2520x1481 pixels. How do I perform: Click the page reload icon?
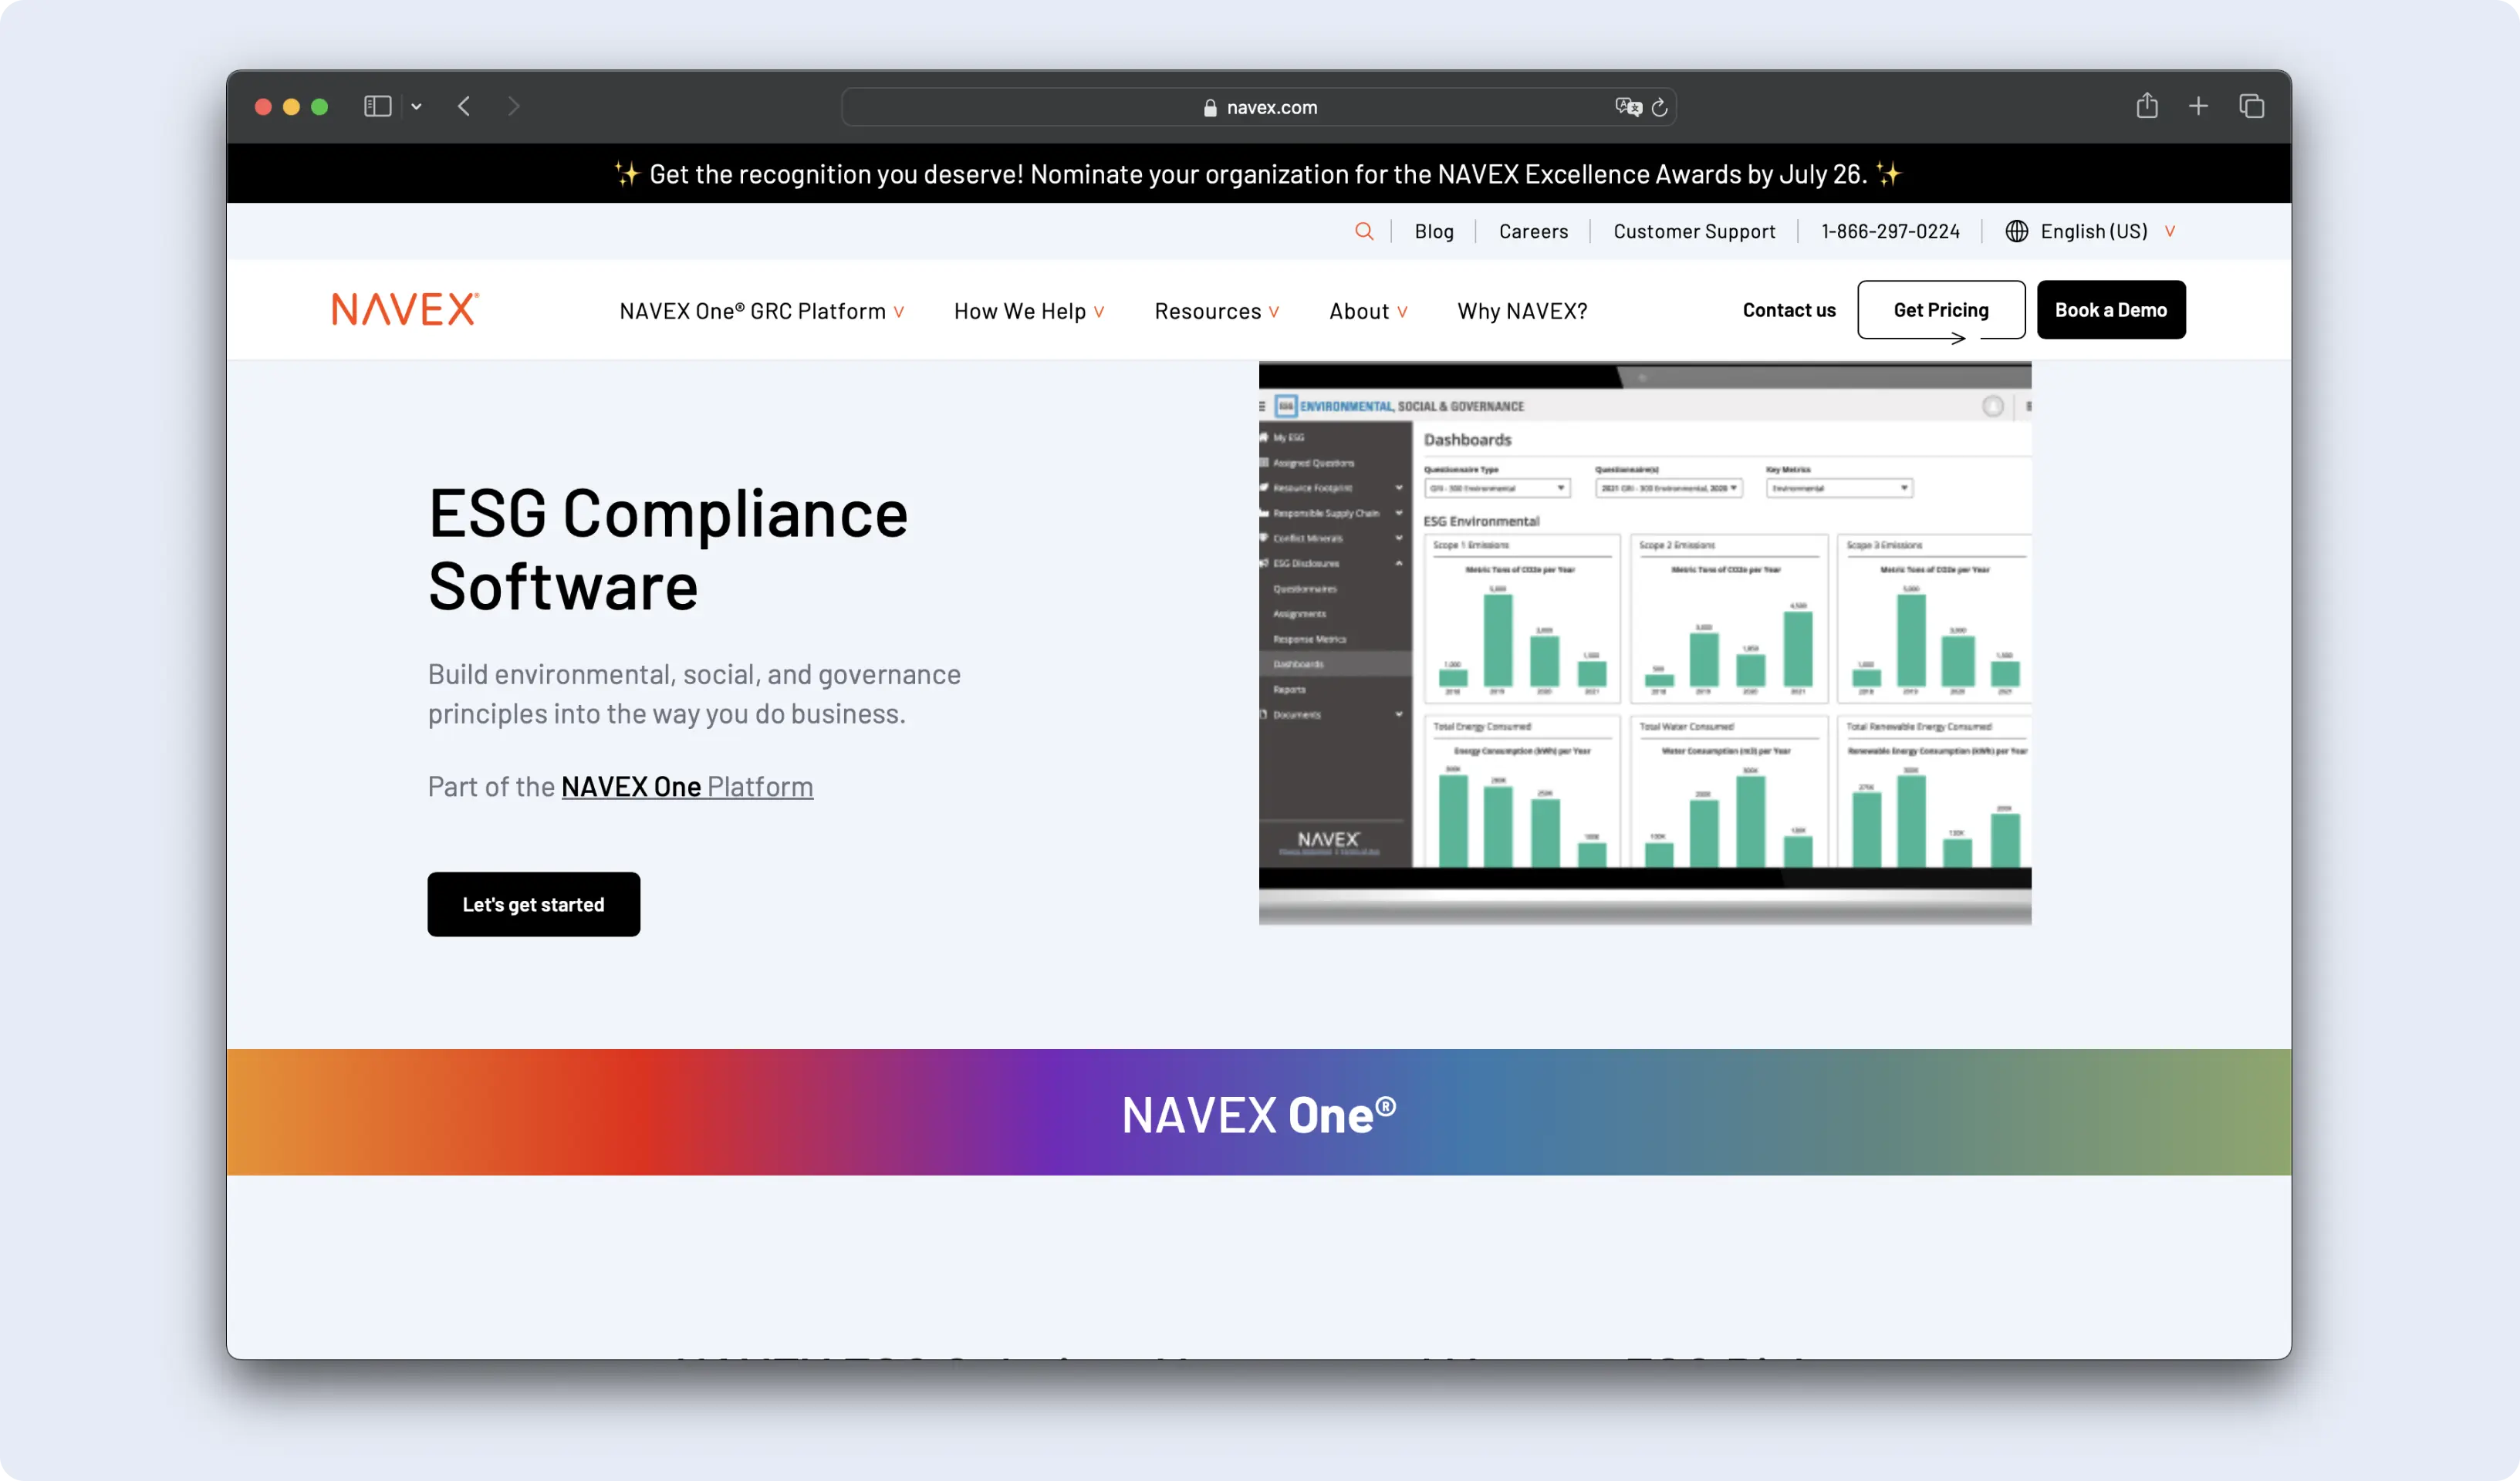[x=1659, y=107]
